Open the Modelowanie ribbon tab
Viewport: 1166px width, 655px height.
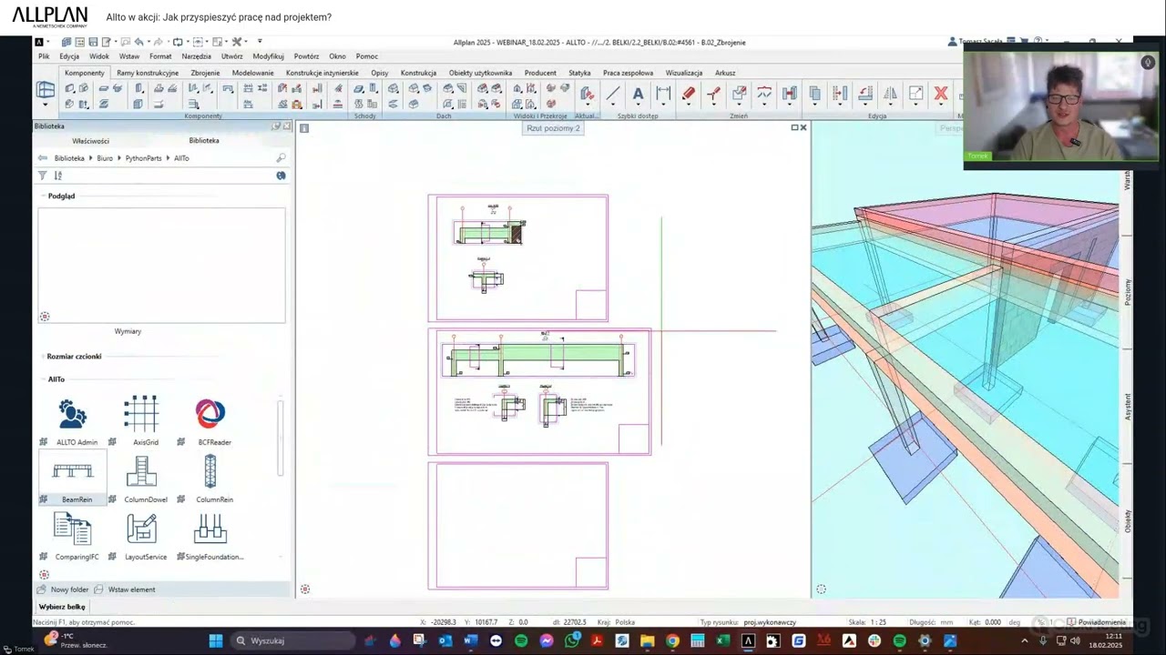click(252, 73)
